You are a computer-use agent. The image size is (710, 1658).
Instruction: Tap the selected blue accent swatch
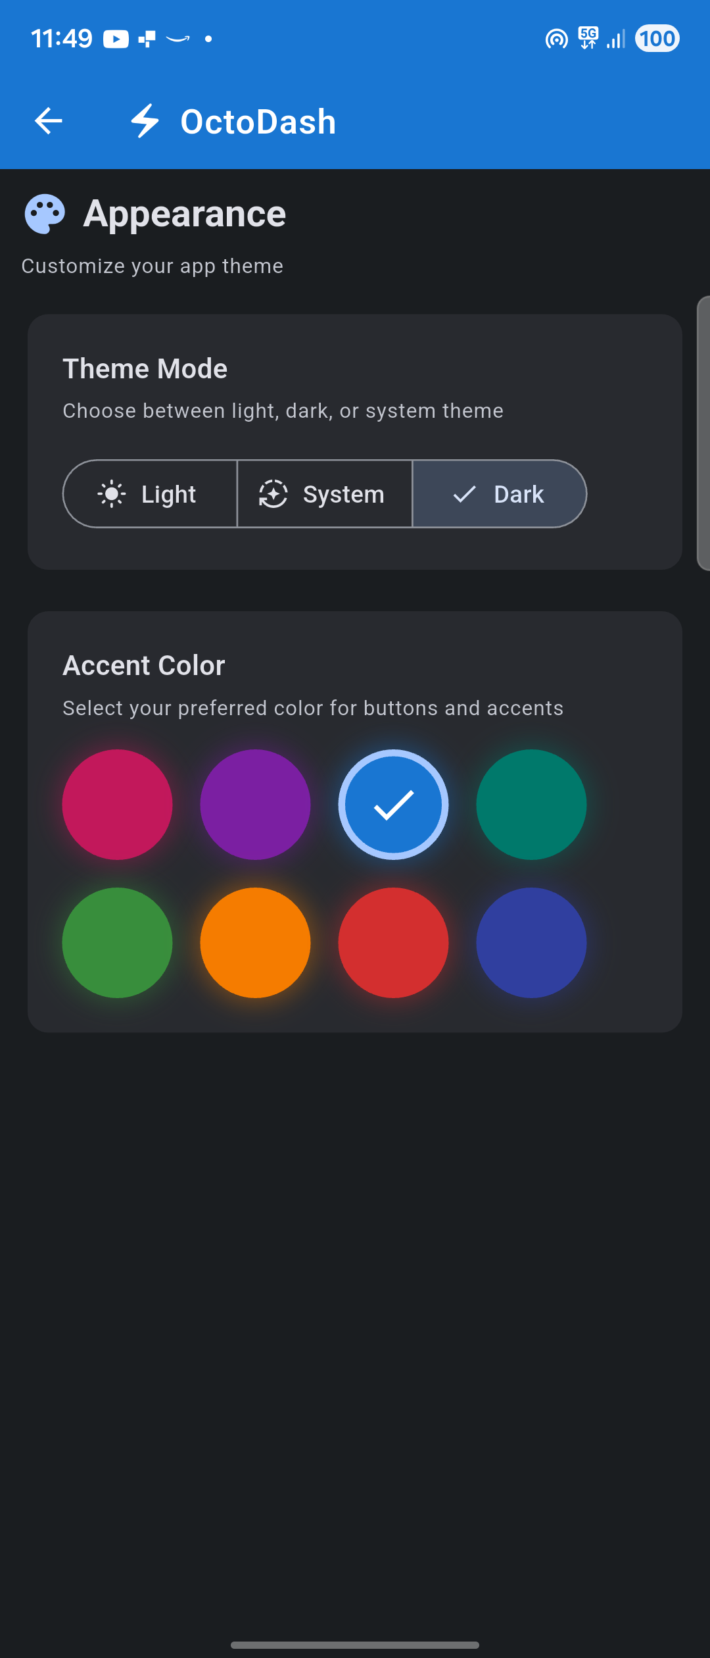pyautogui.click(x=393, y=805)
